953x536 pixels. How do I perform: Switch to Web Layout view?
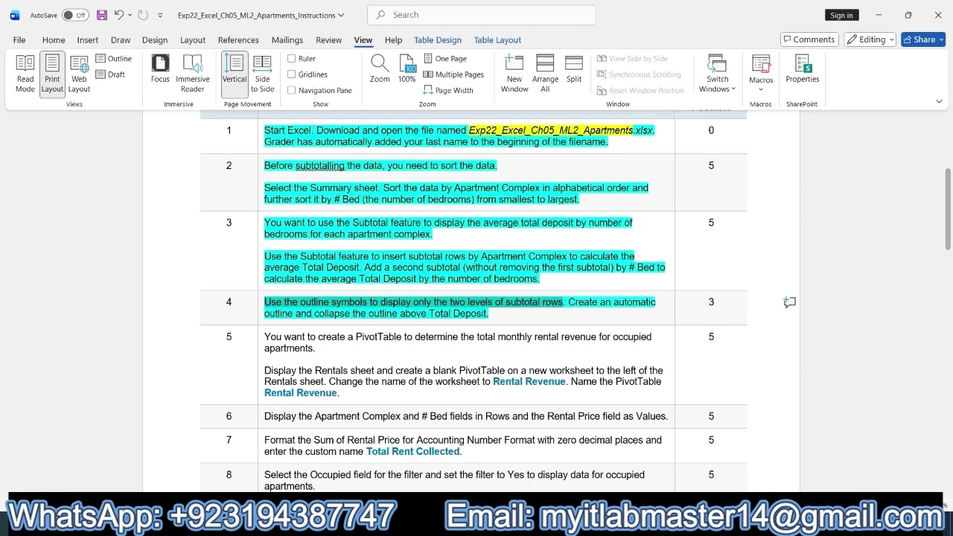79,74
